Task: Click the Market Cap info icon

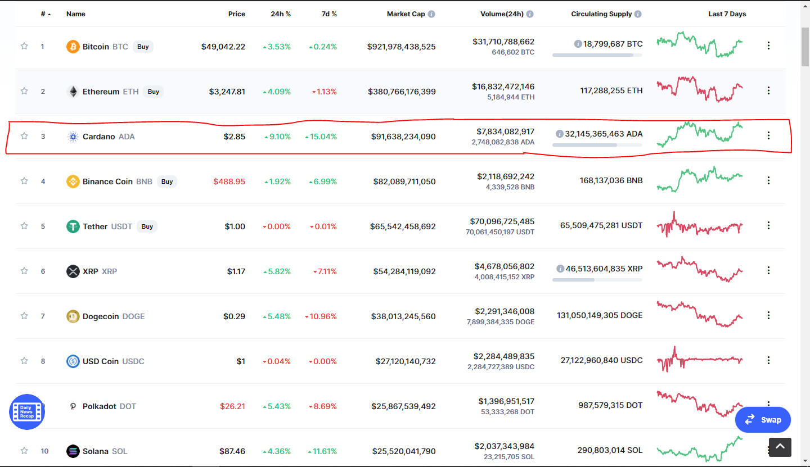Action: (431, 14)
